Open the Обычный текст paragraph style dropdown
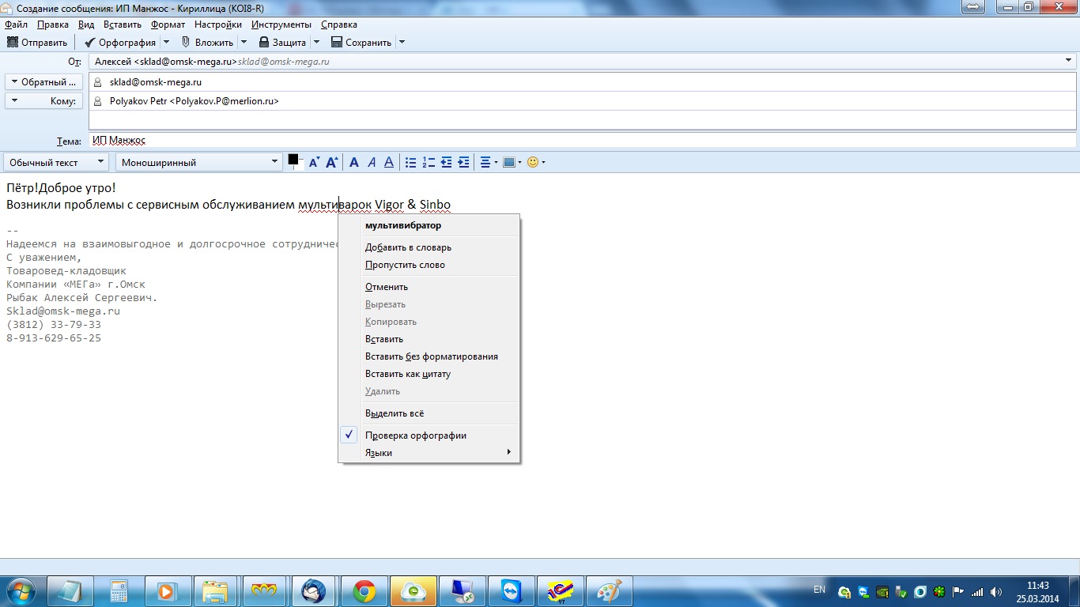Screen dimensions: 1080x607 pos(56,162)
